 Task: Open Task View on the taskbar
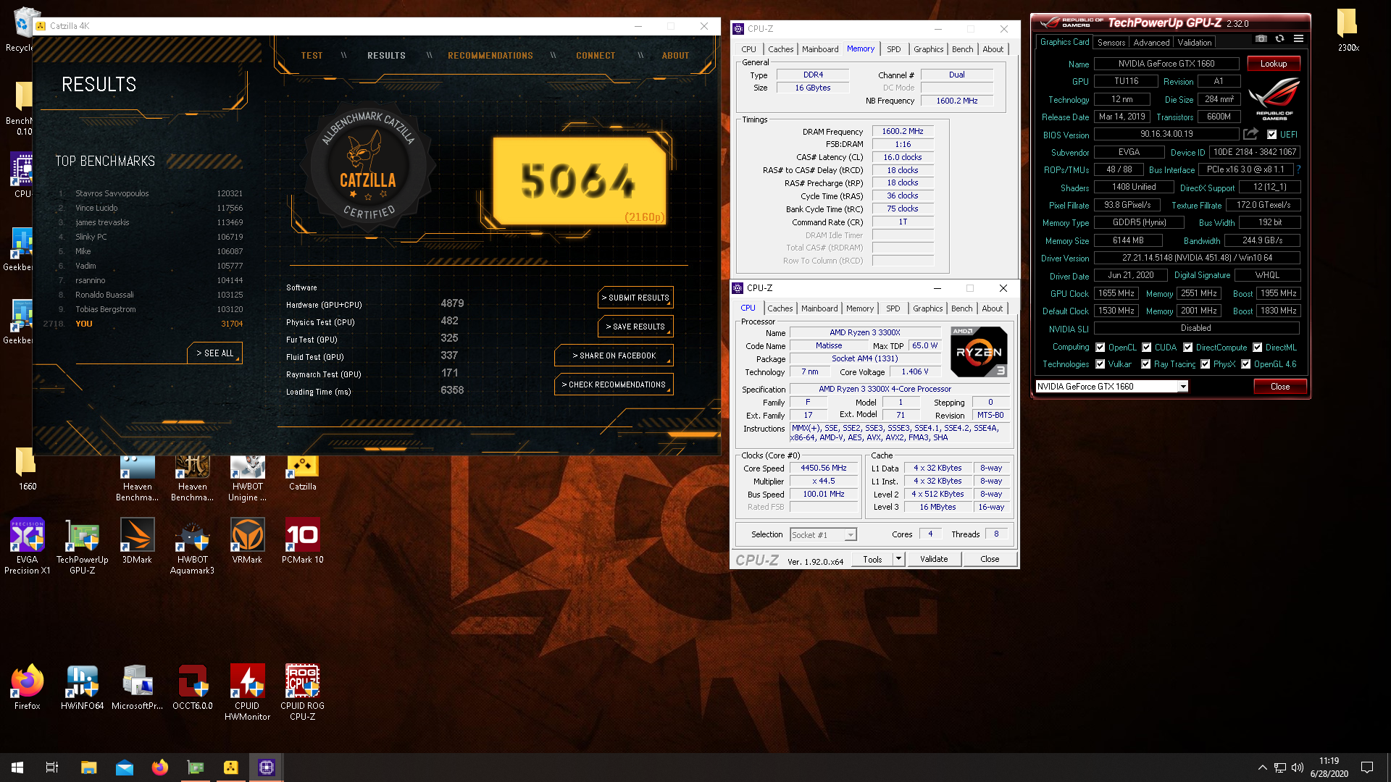[x=52, y=768]
